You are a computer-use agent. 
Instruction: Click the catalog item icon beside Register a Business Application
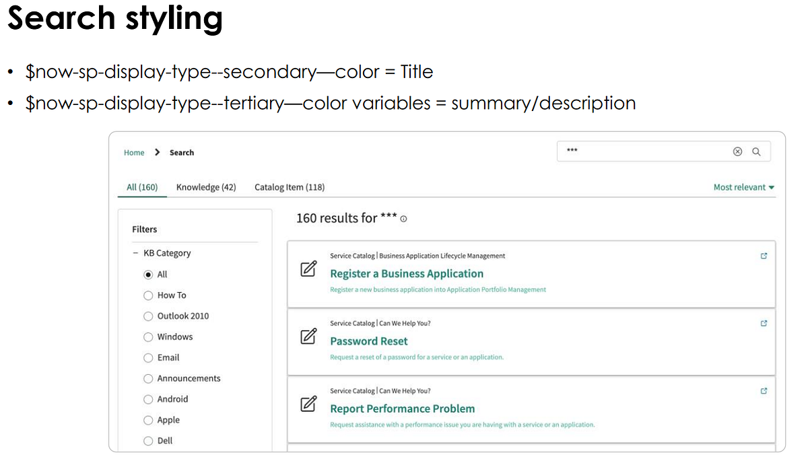click(x=308, y=268)
